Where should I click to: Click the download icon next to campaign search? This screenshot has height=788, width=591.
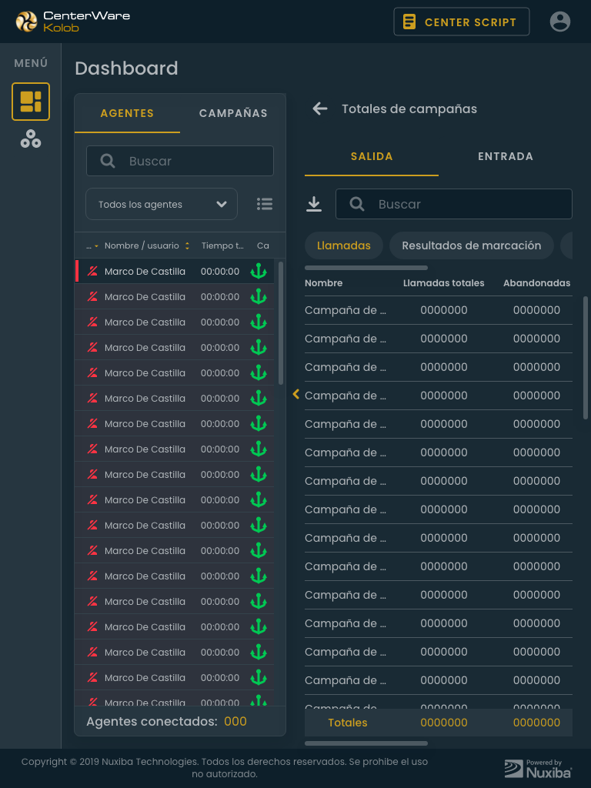click(x=314, y=204)
